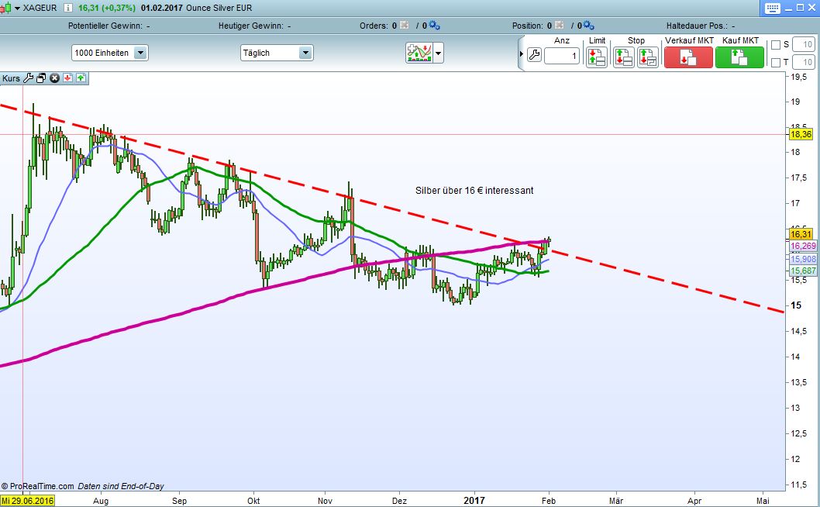The height and width of the screenshot is (507, 820).
Task: Enable the T checkbox
Action: click(777, 61)
